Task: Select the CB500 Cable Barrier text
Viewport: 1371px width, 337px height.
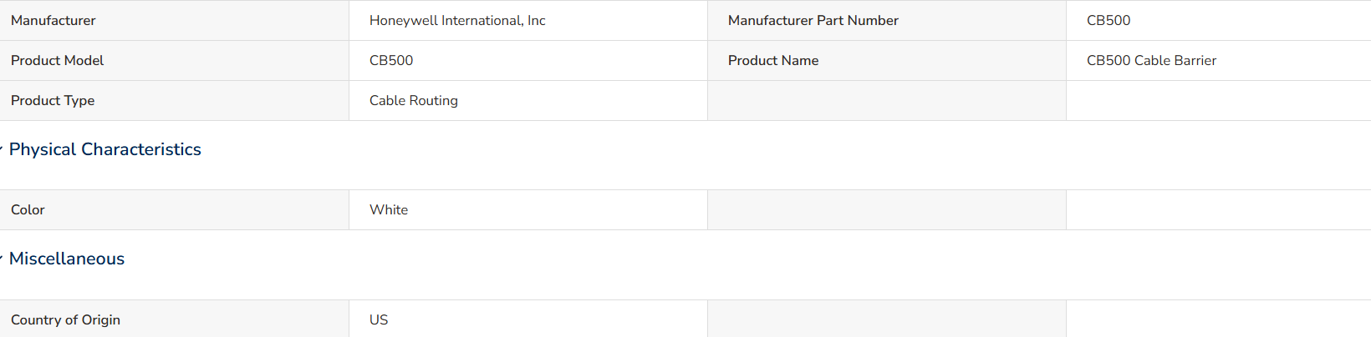Action: (x=1151, y=60)
